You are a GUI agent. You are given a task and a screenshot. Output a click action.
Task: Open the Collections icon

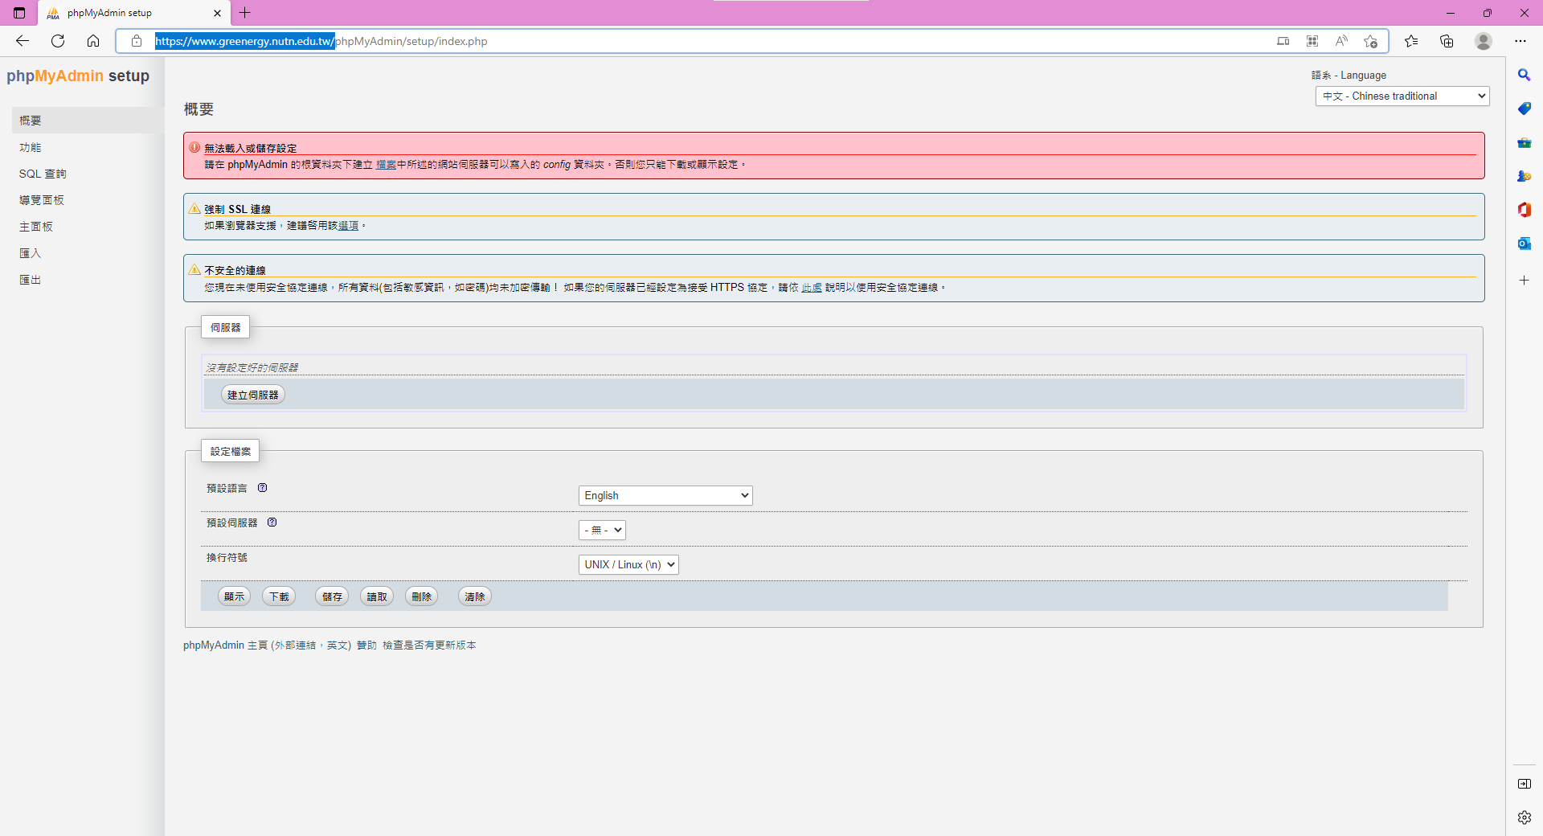[x=1447, y=41]
